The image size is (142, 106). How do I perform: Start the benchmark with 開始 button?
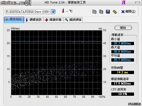pyautogui.click(x=123, y=27)
